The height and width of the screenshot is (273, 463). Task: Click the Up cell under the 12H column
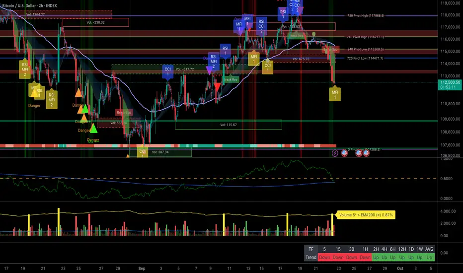[x=402, y=257]
